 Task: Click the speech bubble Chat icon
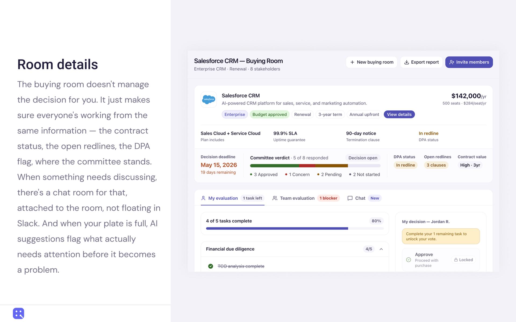point(350,198)
